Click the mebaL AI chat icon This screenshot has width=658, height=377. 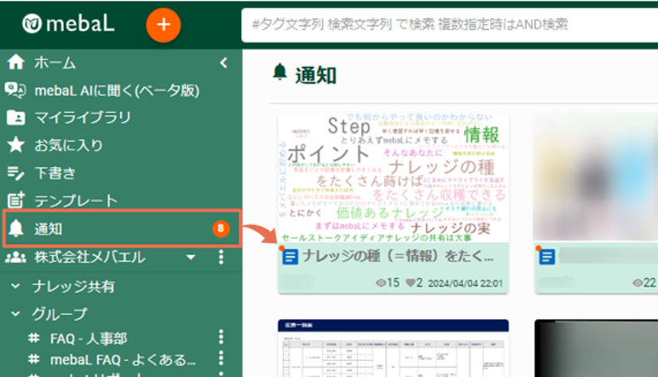[x=16, y=90]
